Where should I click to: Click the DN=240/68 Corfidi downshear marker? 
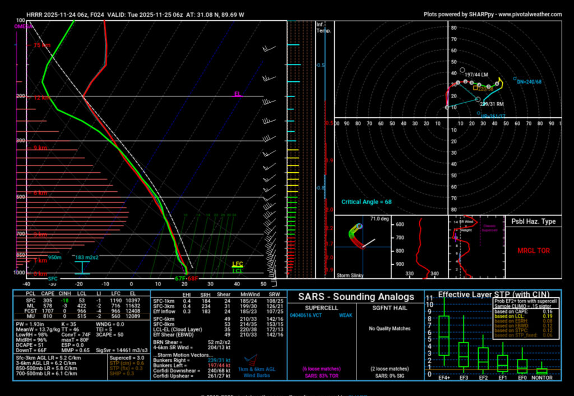pos(515,79)
